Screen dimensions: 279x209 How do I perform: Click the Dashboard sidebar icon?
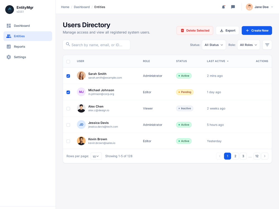(8, 26)
